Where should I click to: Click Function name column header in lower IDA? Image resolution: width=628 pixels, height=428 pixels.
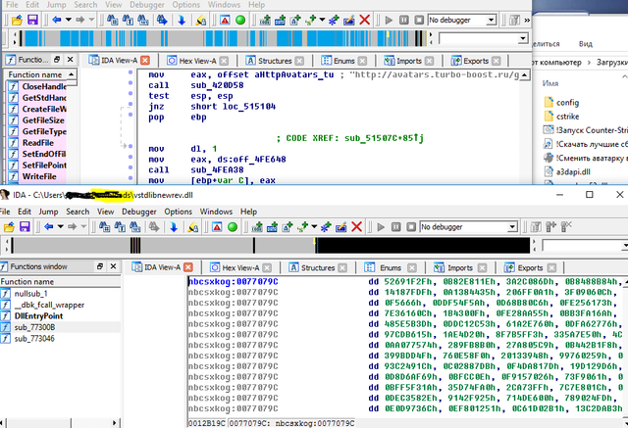[60, 282]
